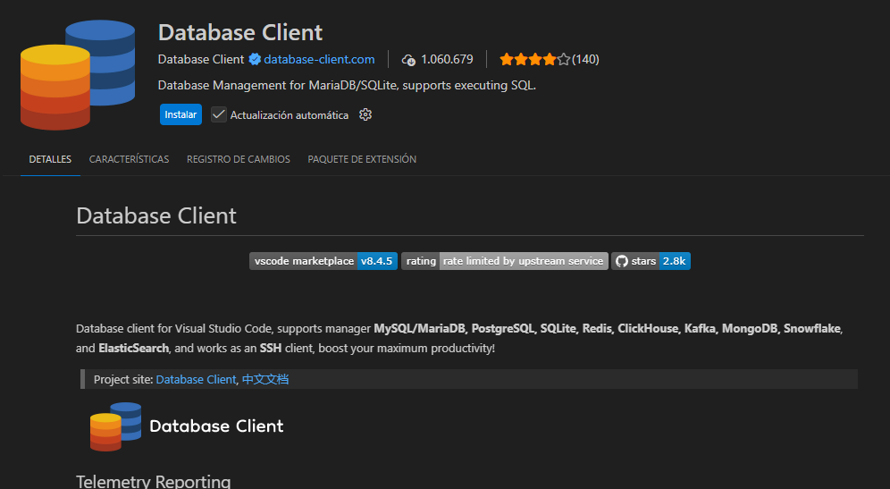Click the (140) review count

pos(585,60)
